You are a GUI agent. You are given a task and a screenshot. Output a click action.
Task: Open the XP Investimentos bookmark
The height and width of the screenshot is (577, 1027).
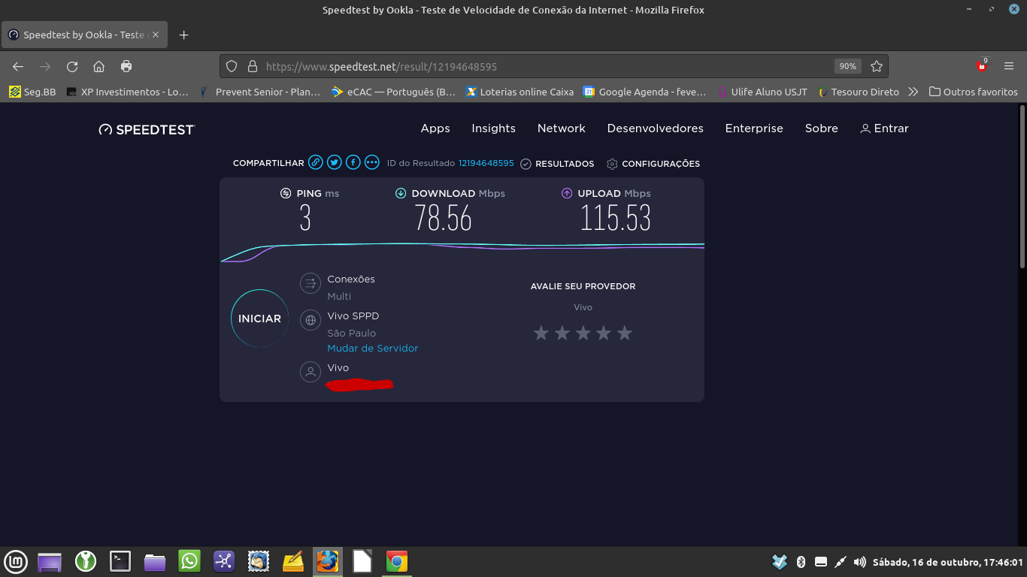pos(127,92)
